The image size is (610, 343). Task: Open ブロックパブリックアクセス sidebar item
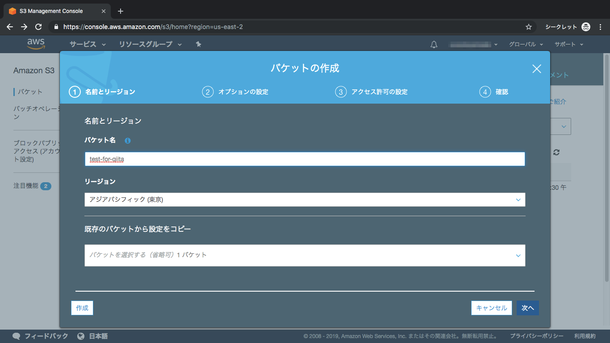coord(37,151)
